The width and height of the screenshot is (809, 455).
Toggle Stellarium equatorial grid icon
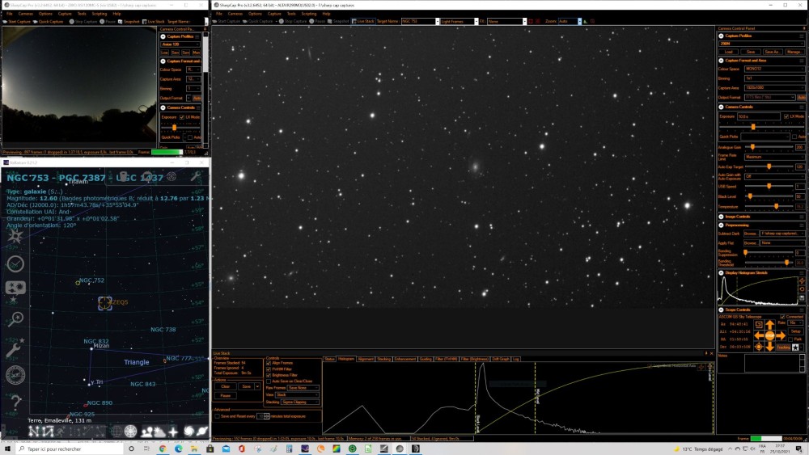pyautogui.click(x=116, y=432)
